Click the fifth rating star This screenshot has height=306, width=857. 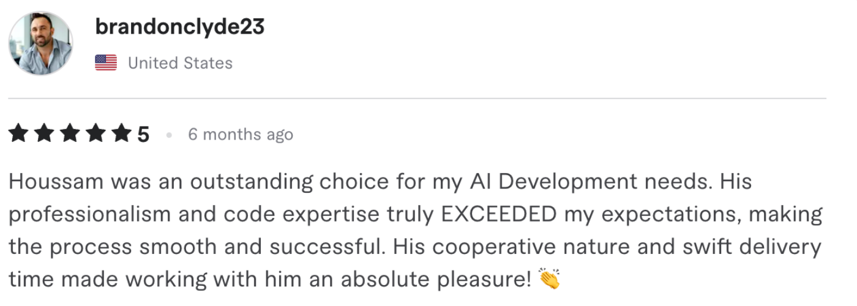click(x=121, y=133)
